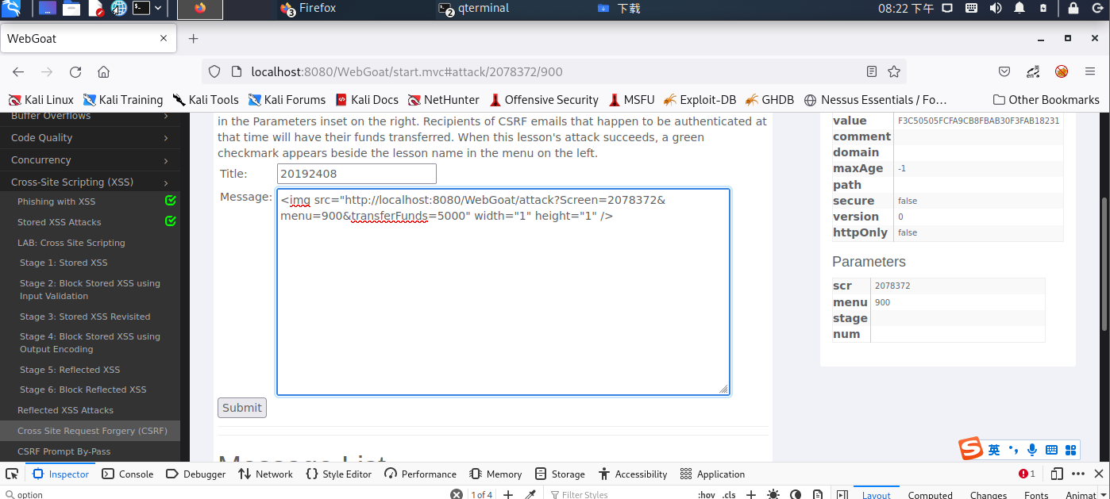Open the Kali Tools bookmark
Screen dimensions: 1110x499
tap(205, 100)
